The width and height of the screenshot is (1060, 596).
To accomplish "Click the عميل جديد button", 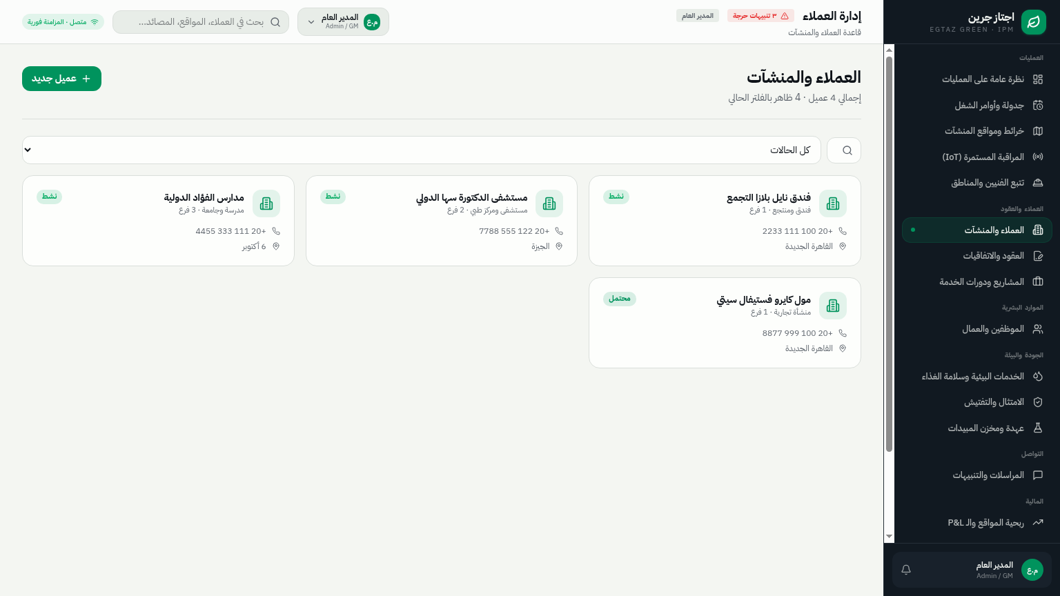I will tap(61, 79).
